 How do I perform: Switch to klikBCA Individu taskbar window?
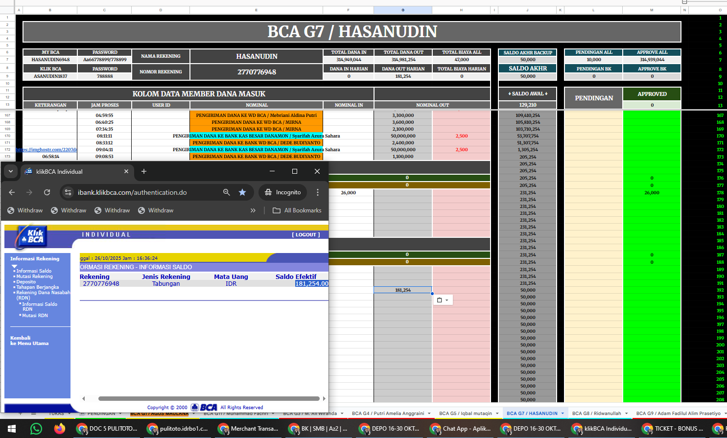[x=602, y=429]
